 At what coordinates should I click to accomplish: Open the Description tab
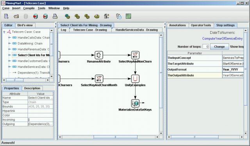click(x=32, y=88)
